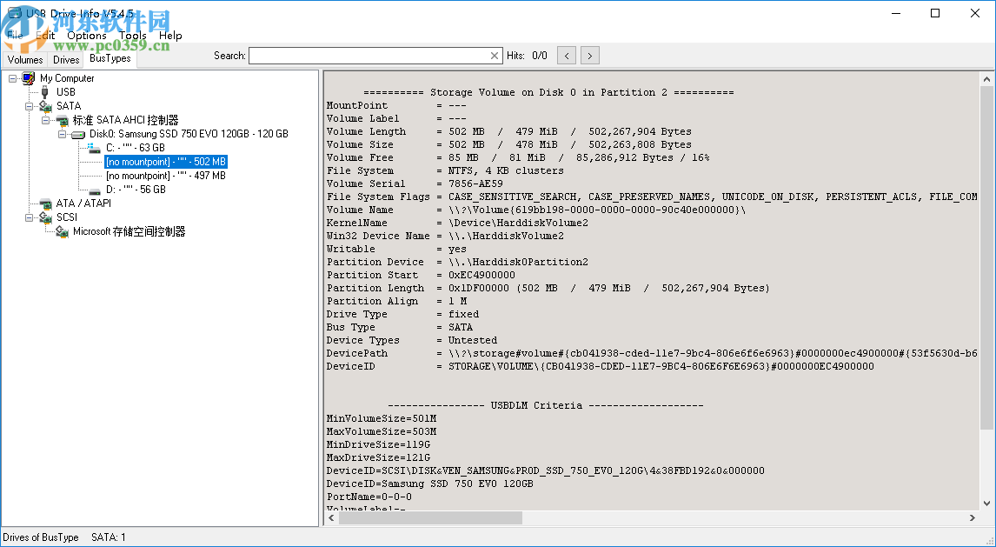996x547 pixels.
Task: Click the Disk0 Samsung SSD drive icon
Action: pyautogui.click(x=78, y=134)
